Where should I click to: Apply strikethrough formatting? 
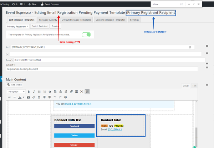coord(9,97)
